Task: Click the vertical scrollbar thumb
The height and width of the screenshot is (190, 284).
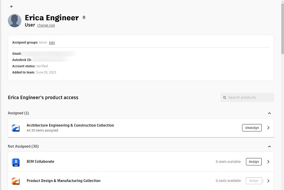Action: tap(283, 29)
